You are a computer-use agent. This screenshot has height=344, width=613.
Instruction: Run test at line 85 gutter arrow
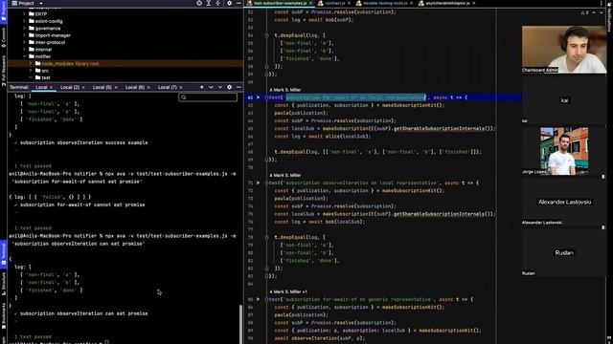(x=258, y=299)
